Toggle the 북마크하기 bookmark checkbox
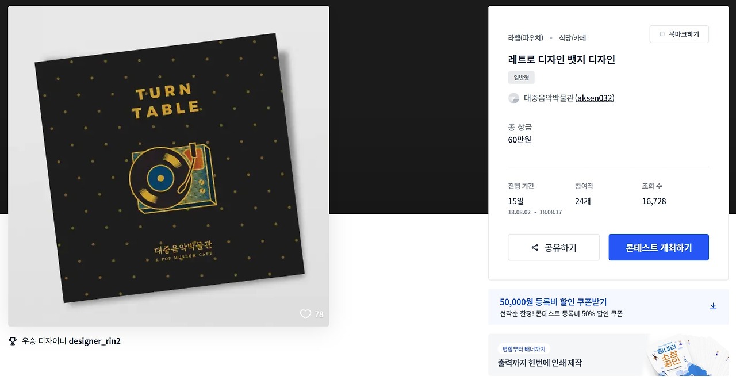736x380 pixels. pos(662,34)
